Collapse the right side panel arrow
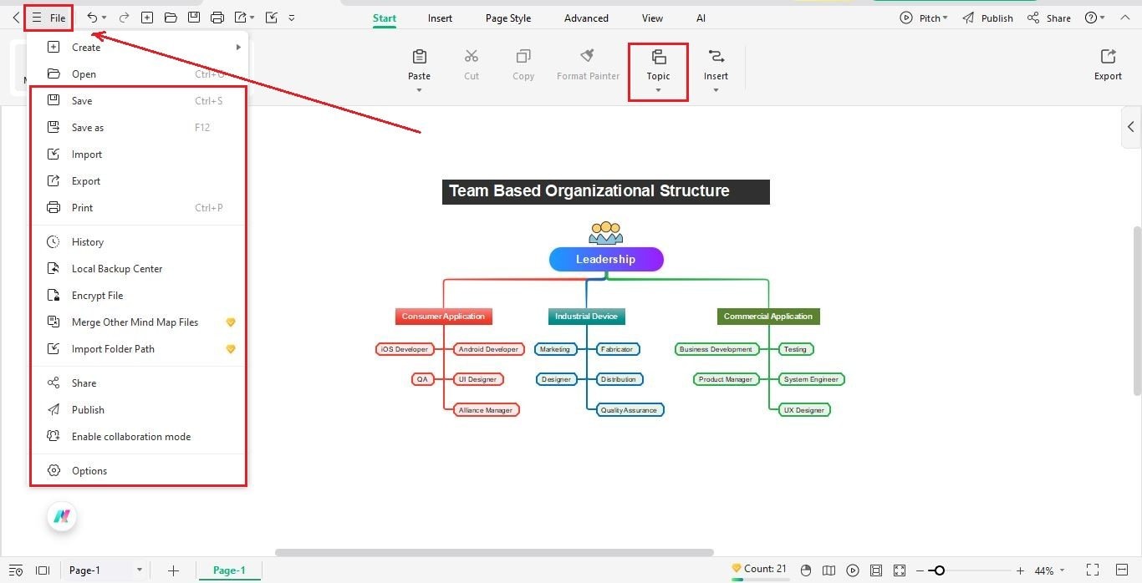The image size is (1142, 583). [x=1131, y=127]
